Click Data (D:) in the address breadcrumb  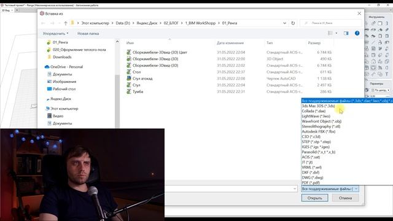click(123, 23)
